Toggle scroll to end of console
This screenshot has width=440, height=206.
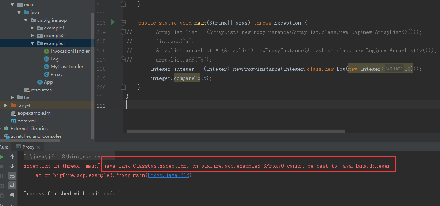click(12, 185)
